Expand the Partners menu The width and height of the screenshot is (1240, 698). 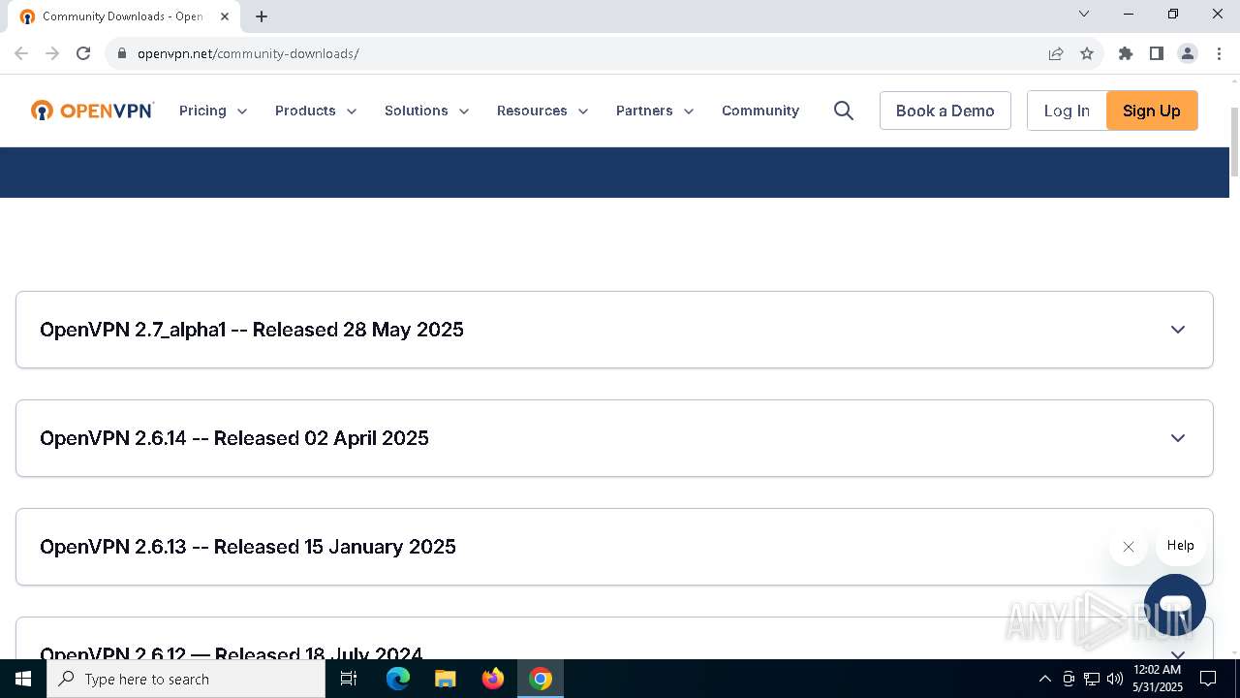coord(655,111)
